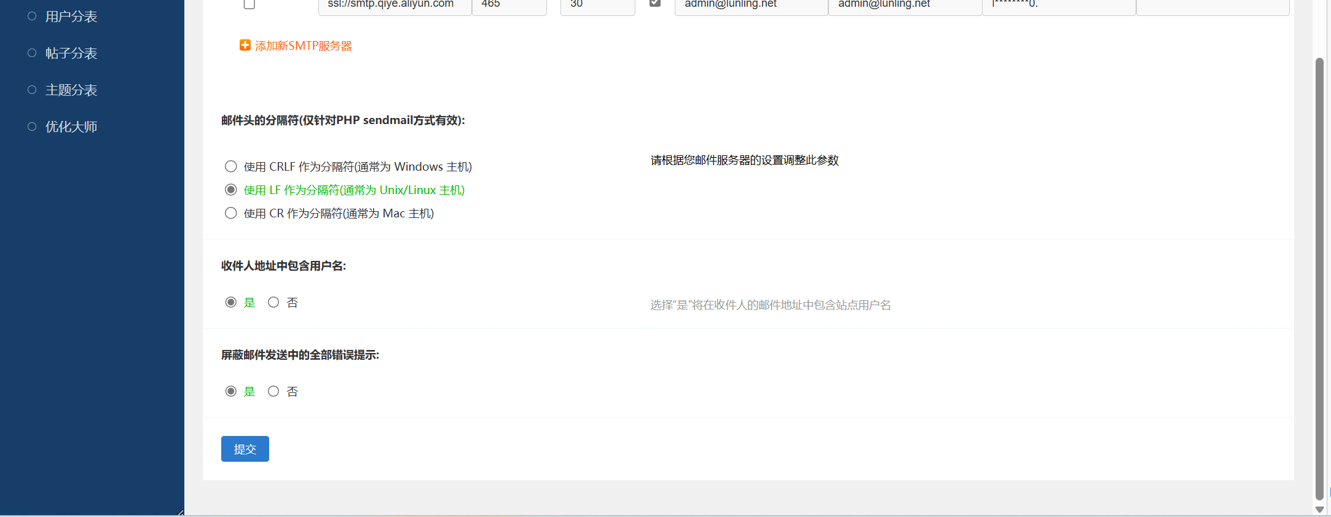Click the scroll down arrow at page bottom
Image resolution: width=1331 pixels, height=517 pixels.
click(x=1319, y=510)
